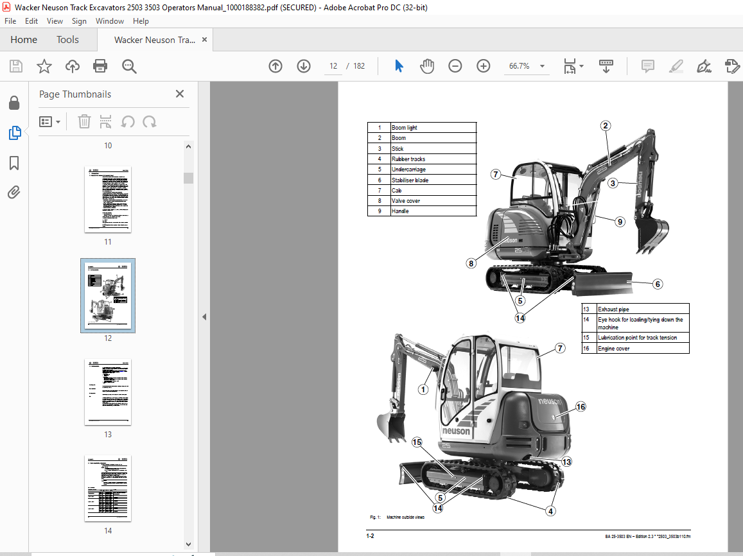This screenshot has width=743, height=556.
Task: Open the View menu
Action: [55, 21]
